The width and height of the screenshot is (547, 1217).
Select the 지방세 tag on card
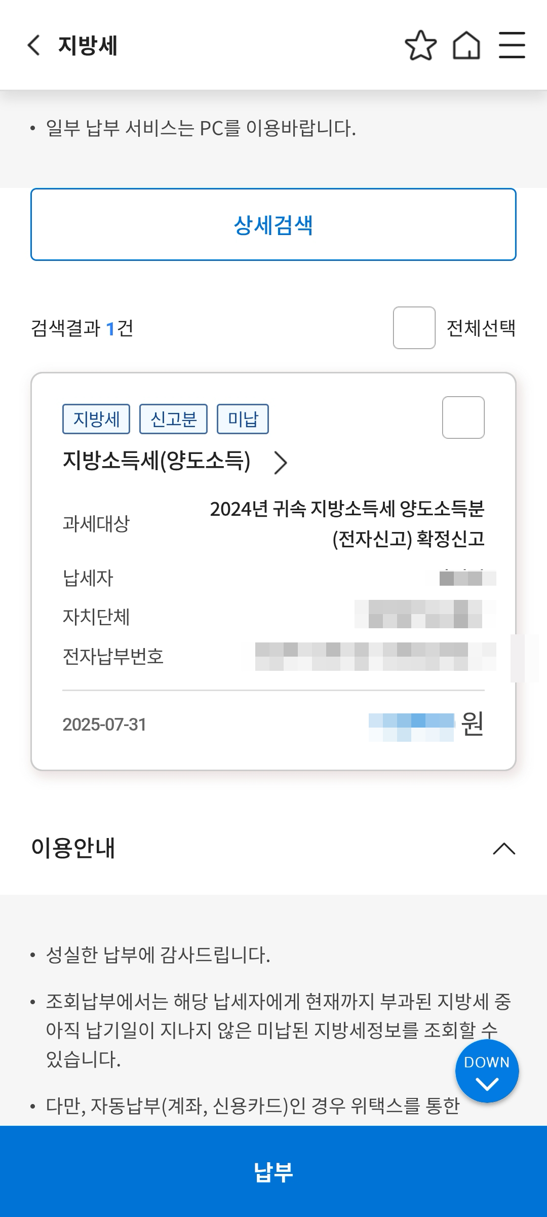(96, 419)
